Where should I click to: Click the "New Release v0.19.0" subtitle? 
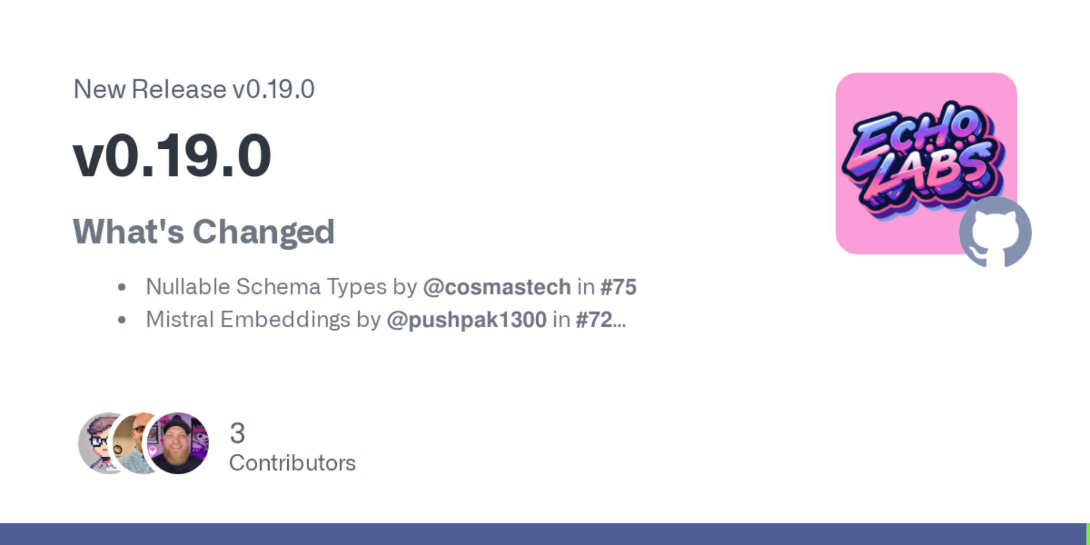[x=194, y=89]
